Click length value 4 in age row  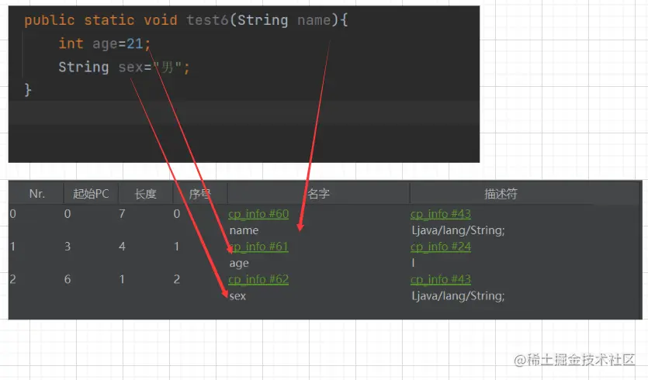[122, 247]
